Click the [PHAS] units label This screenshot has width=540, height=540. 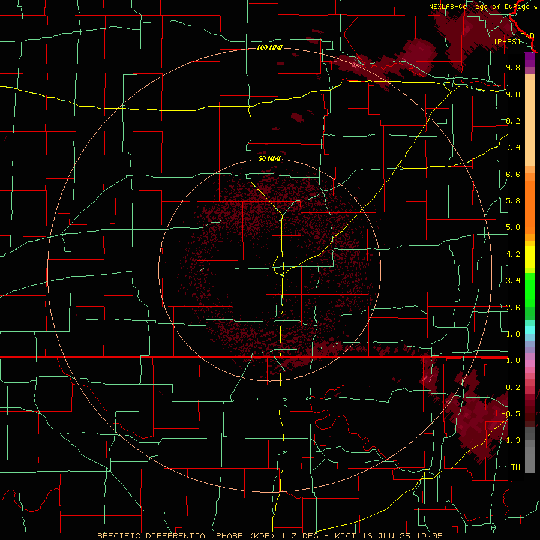[507, 41]
